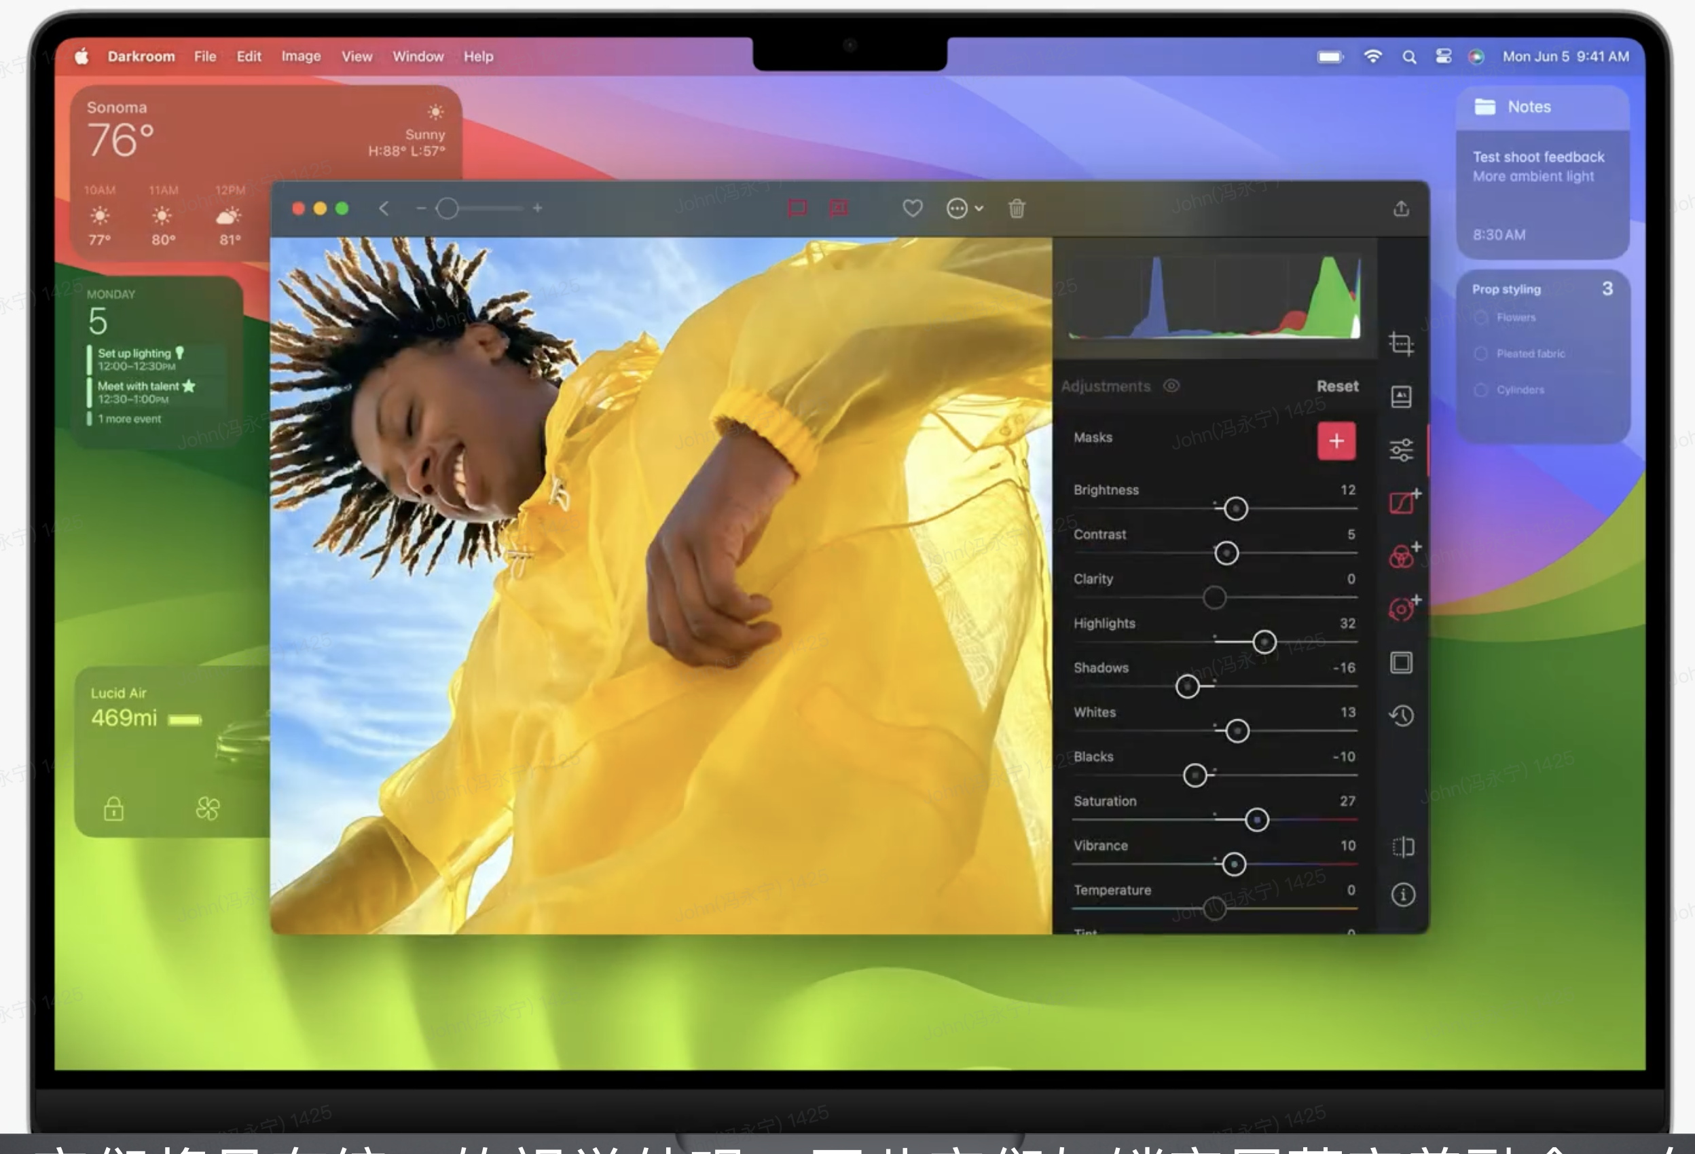
Task: Open the edit history clock icon
Action: pyautogui.click(x=1401, y=716)
